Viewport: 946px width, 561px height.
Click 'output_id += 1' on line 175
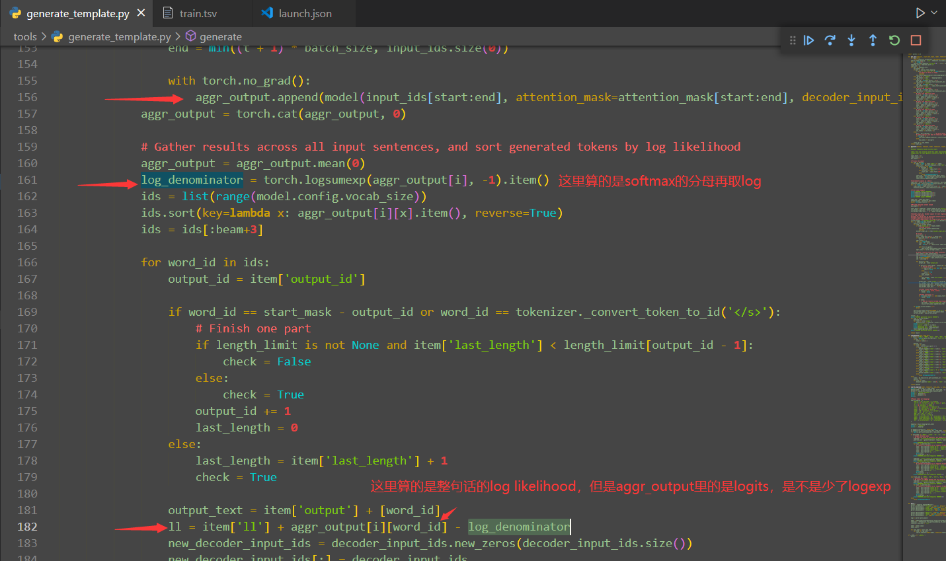(x=243, y=411)
